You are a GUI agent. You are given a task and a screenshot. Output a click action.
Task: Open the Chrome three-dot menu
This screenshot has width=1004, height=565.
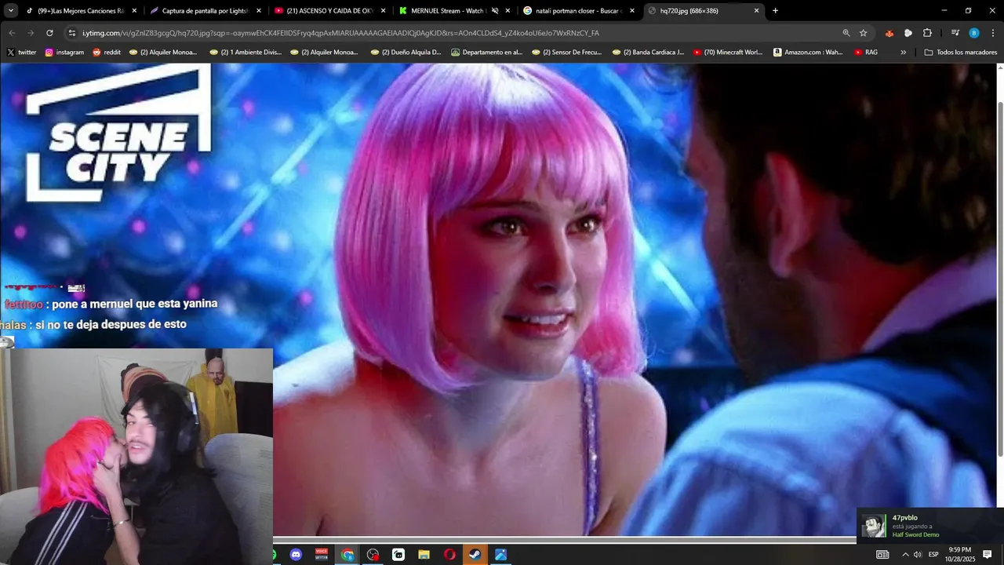click(993, 33)
